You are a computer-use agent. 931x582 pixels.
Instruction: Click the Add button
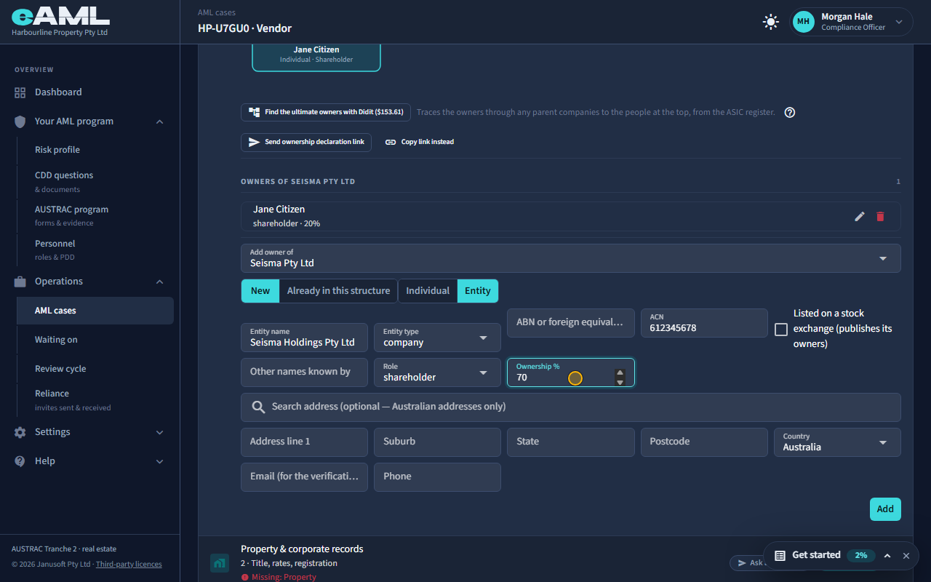coord(885,509)
